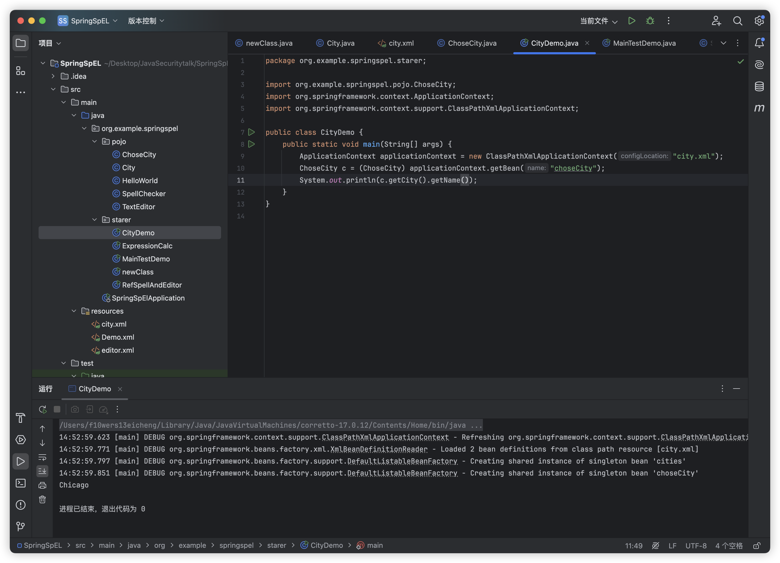
Task: Start debugging with the bug icon
Action: [x=650, y=21]
